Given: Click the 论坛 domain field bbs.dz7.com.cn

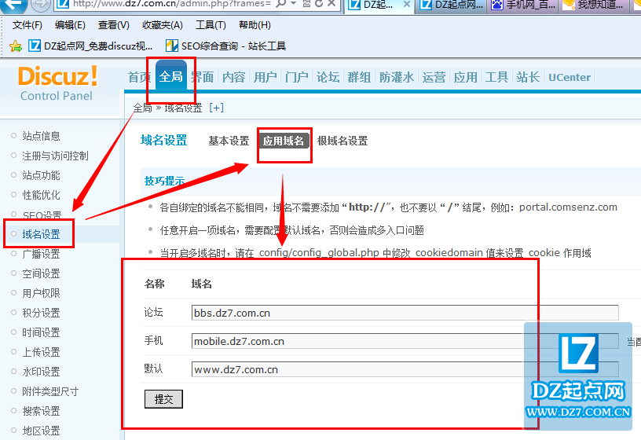Looking at the screenshot, I should tap(405, 313).
